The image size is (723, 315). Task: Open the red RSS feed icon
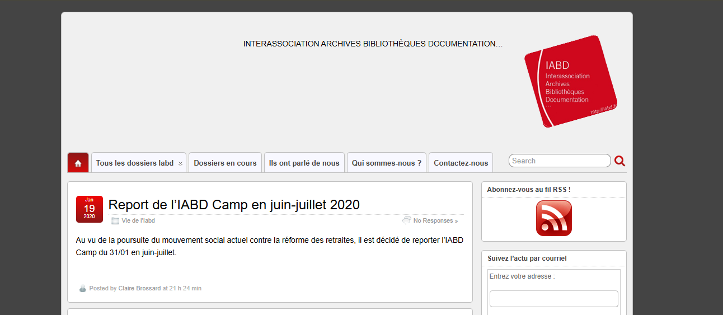pos(553,218)
